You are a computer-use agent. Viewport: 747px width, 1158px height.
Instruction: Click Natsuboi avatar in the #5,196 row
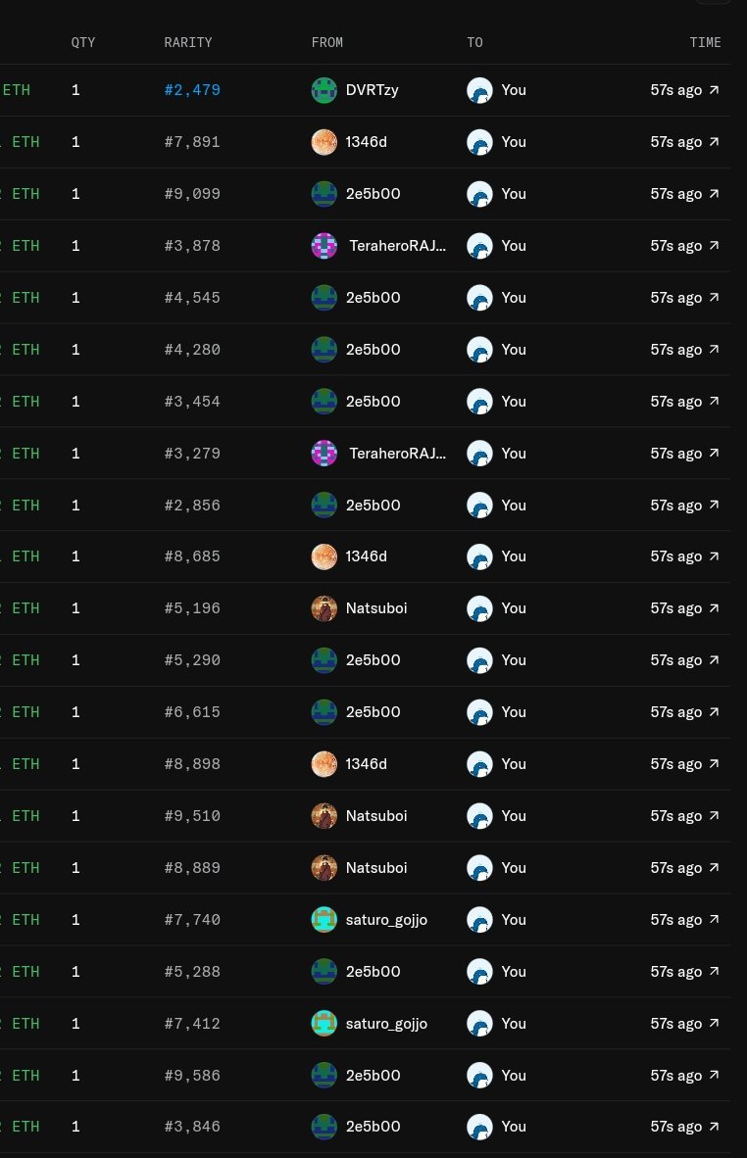(324, 608)
